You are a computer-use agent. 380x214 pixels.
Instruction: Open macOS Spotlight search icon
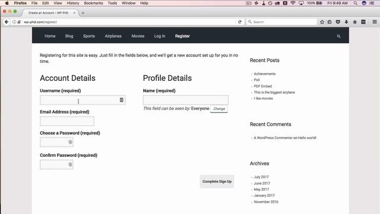pyautogui.click(x=355, y=3)
